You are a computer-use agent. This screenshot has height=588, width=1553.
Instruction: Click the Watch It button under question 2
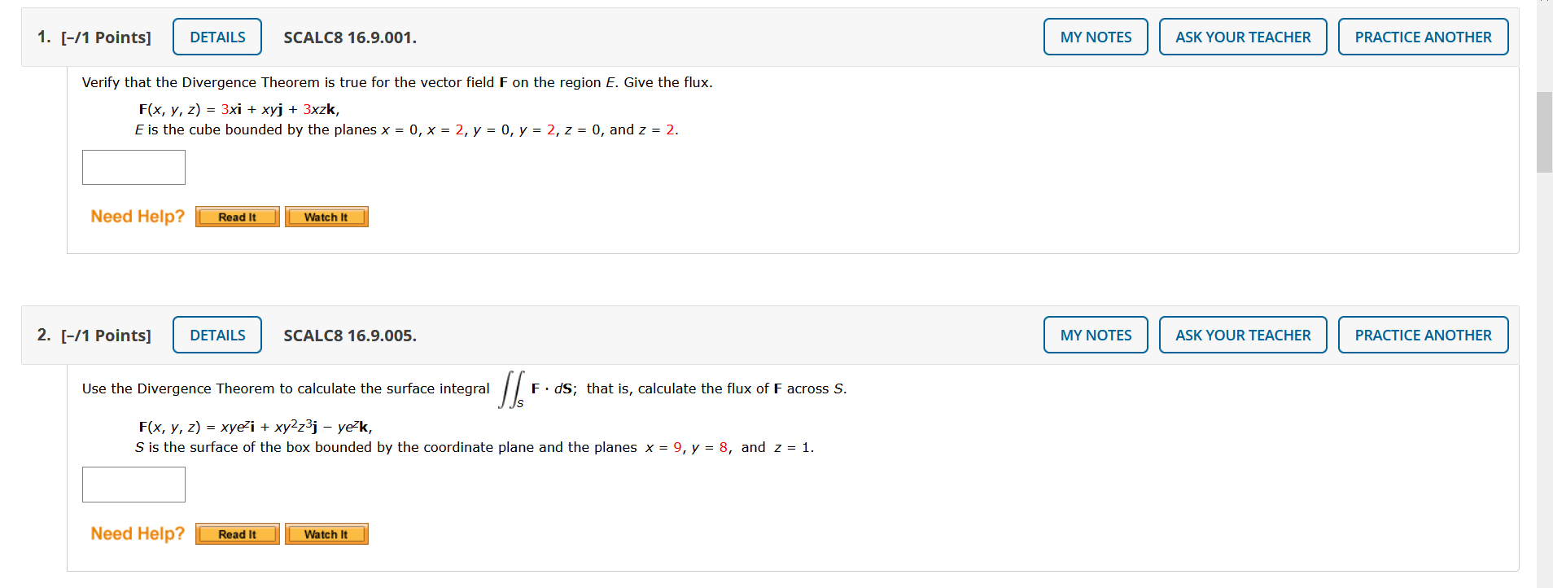(326, 534)
